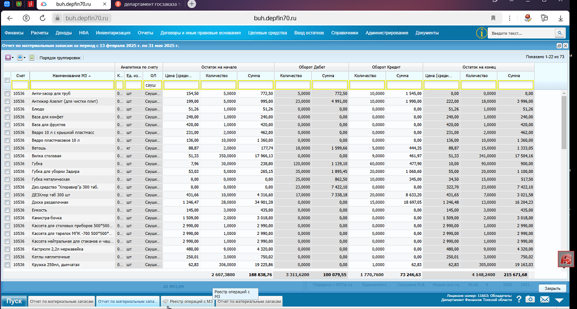
Task: Tick the select-all checkbox in table header
Action: (x=7, y=80)
